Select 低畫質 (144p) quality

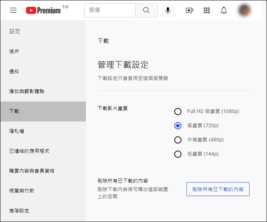pos(178,154)
